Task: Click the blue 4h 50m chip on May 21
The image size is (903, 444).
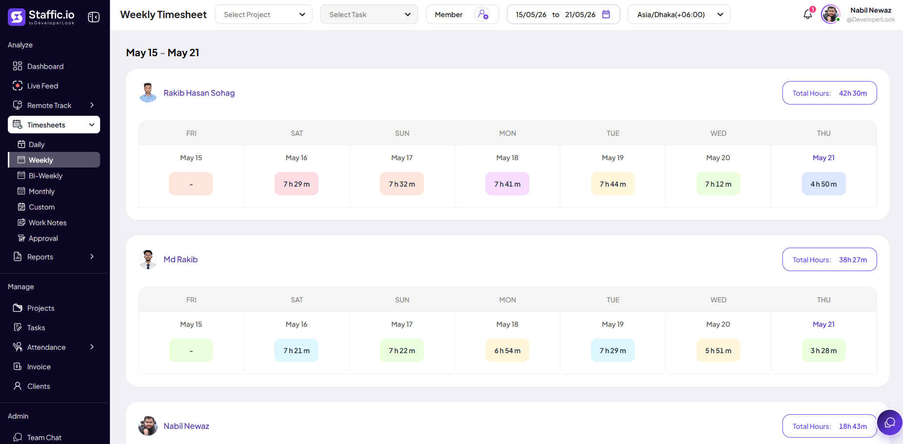Action: click(x=824, y=184)
